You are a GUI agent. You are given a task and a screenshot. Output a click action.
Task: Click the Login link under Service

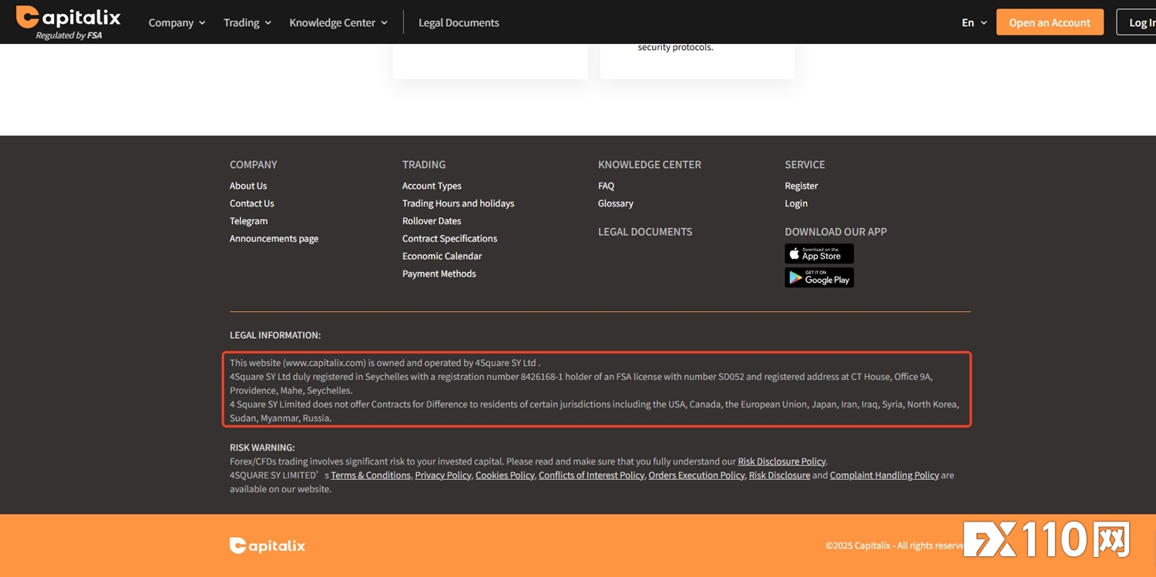pyautogui.click(x=796, y=203)
